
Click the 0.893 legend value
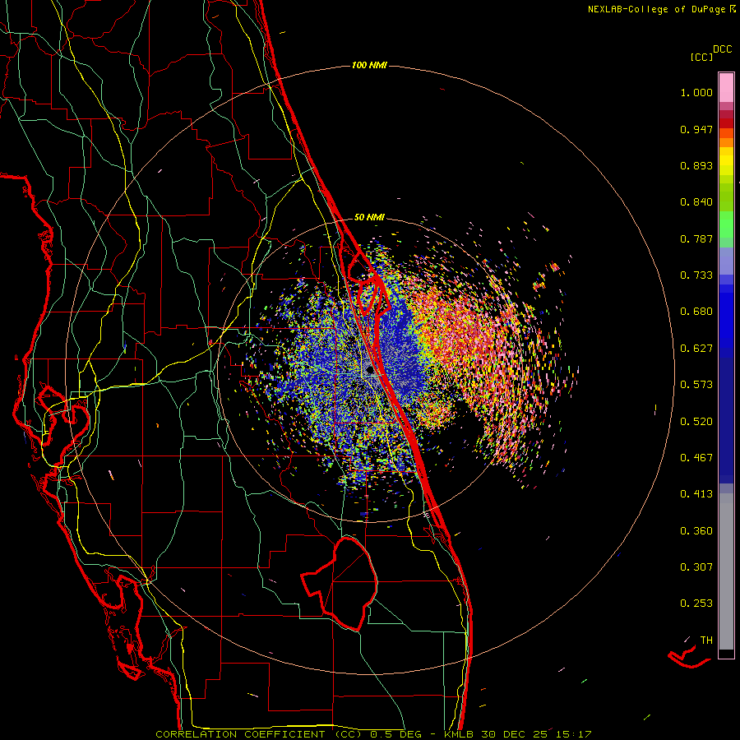[696, 165]
